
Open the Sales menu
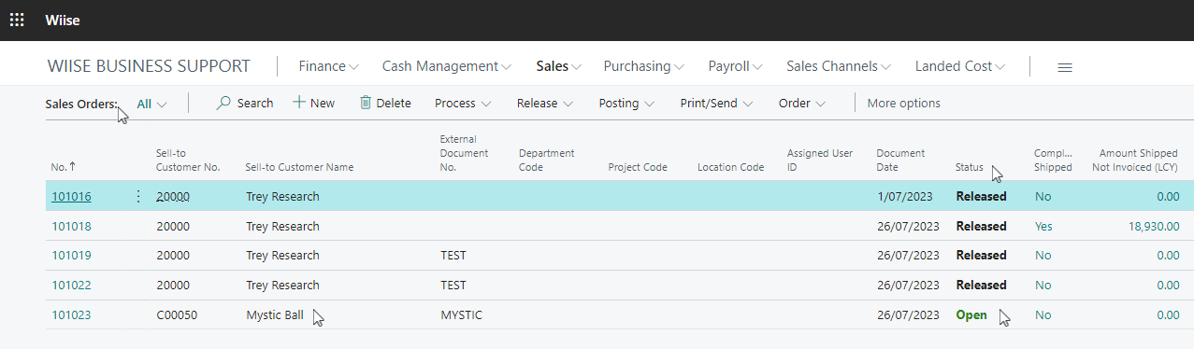coord(559,66)
